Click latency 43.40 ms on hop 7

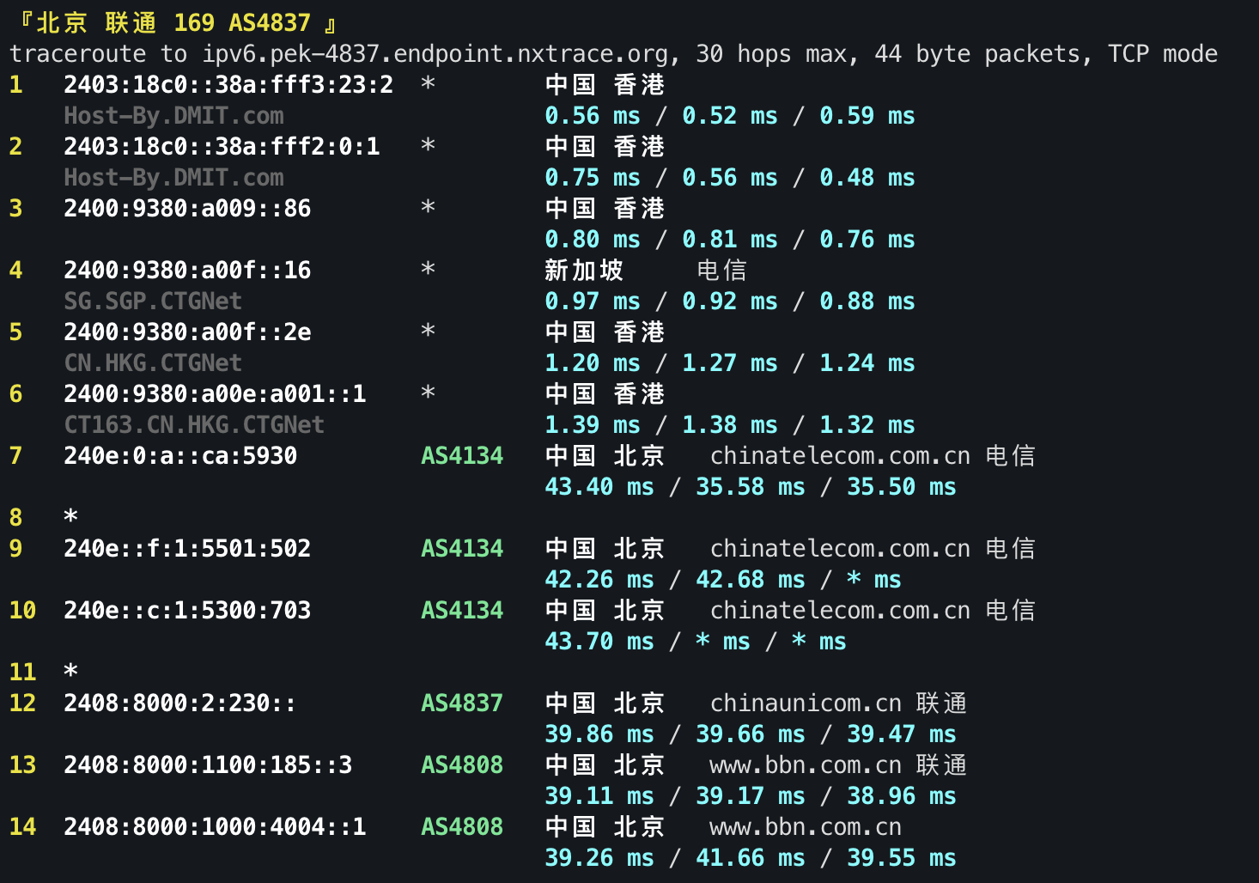click(x=599, y=487)
